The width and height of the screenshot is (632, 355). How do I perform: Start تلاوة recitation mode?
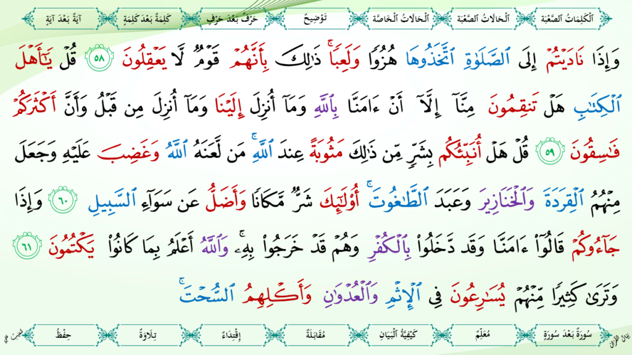(147, 335)
